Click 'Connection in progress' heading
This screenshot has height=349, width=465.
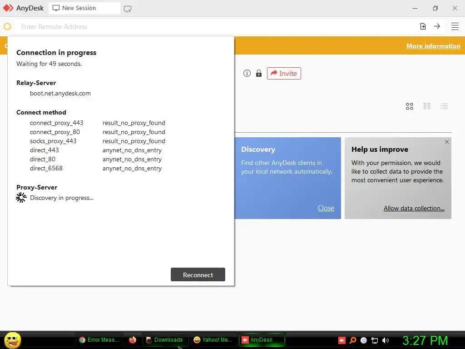point(56,53)
